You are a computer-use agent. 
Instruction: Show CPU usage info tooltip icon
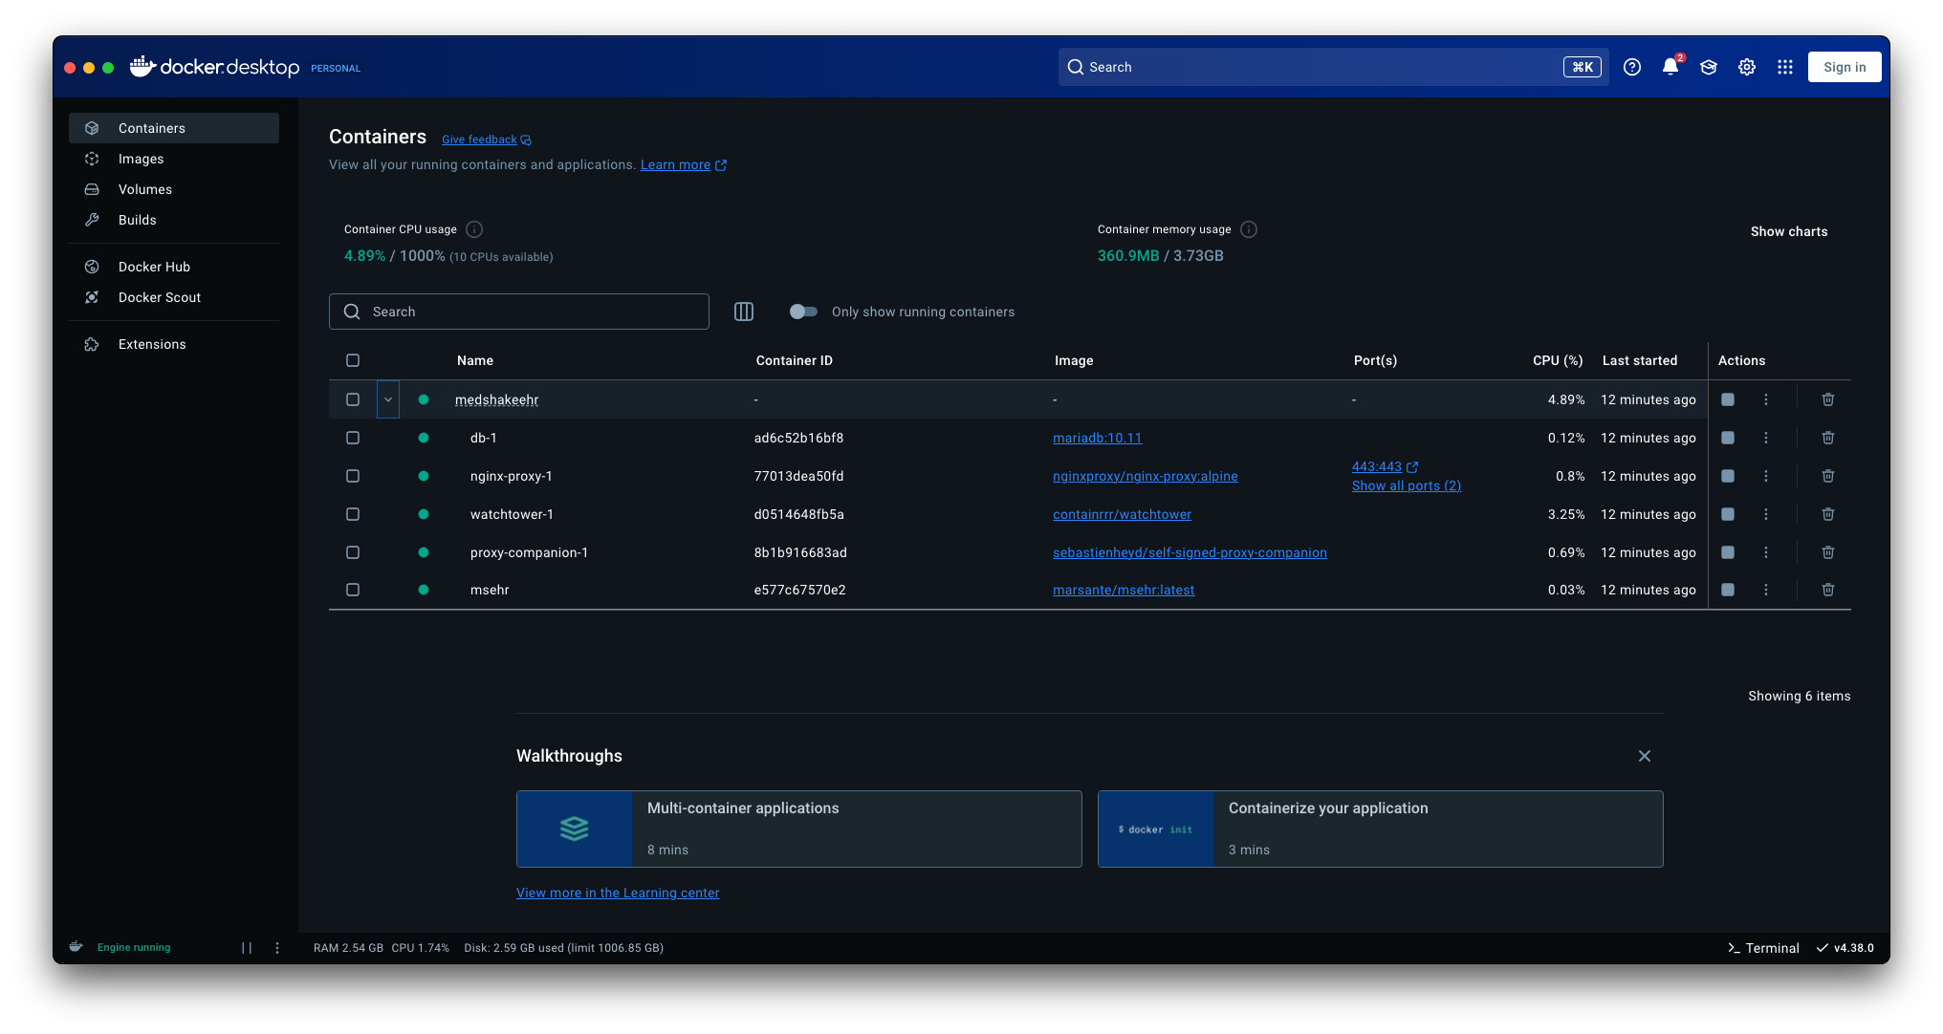pyautogui.click(x=474, y=229)
